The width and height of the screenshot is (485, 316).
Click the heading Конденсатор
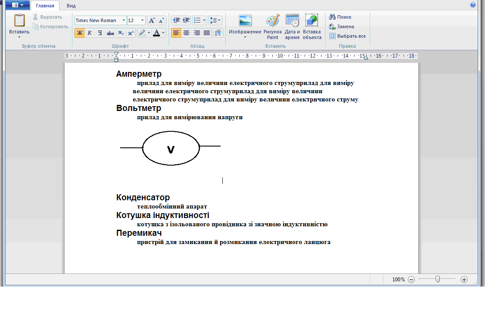(143, 197)
